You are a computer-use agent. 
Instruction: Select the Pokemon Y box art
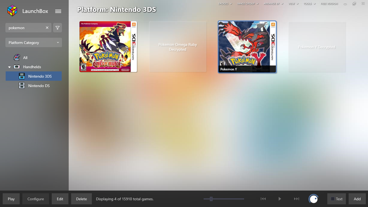(x=247, y=47)
